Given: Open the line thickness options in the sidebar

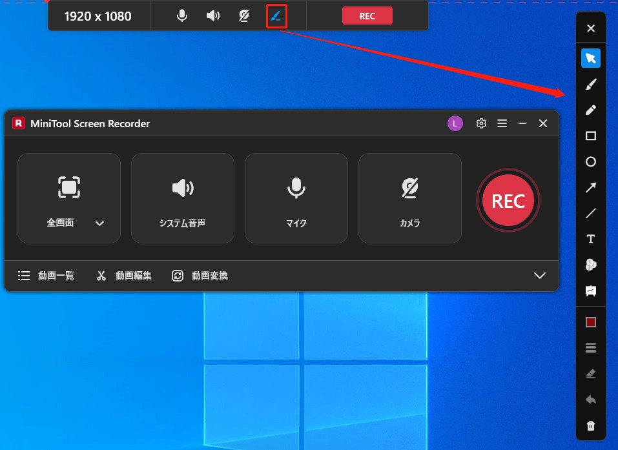Looking at the screenshot, I should [590, 347].
